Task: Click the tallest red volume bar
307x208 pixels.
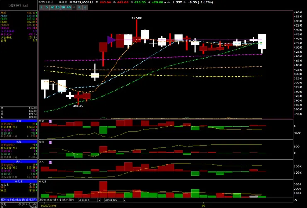Action: pyautogui.click(x=103, y=189)
